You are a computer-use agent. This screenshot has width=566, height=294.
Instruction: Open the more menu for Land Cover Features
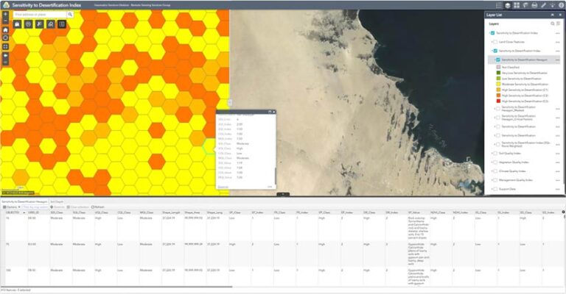coord(558,42)
